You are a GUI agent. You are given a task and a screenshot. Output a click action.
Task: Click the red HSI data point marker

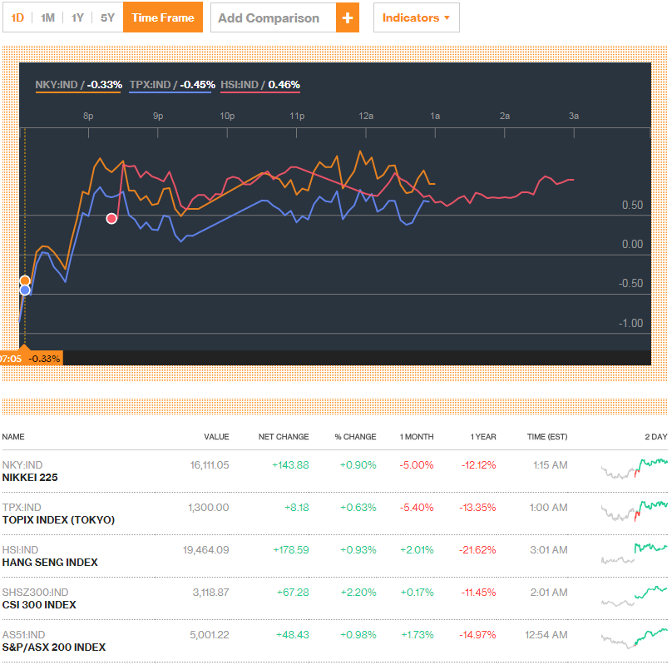(x=111, y=219)
